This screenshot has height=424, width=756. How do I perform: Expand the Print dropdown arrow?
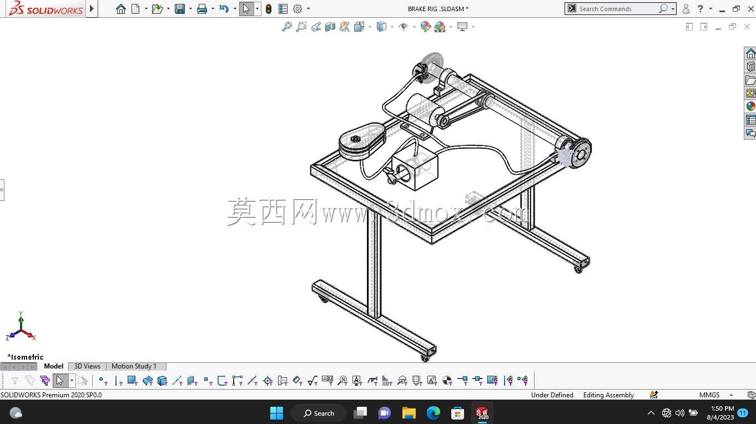pyautogui.click(x=213, y=9)
